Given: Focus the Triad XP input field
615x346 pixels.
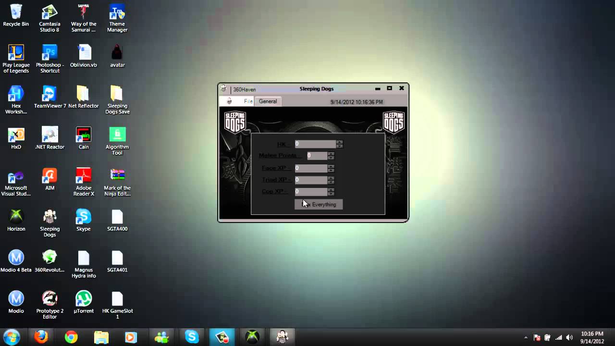Looking at the screenshot, I should pos(311,180).
